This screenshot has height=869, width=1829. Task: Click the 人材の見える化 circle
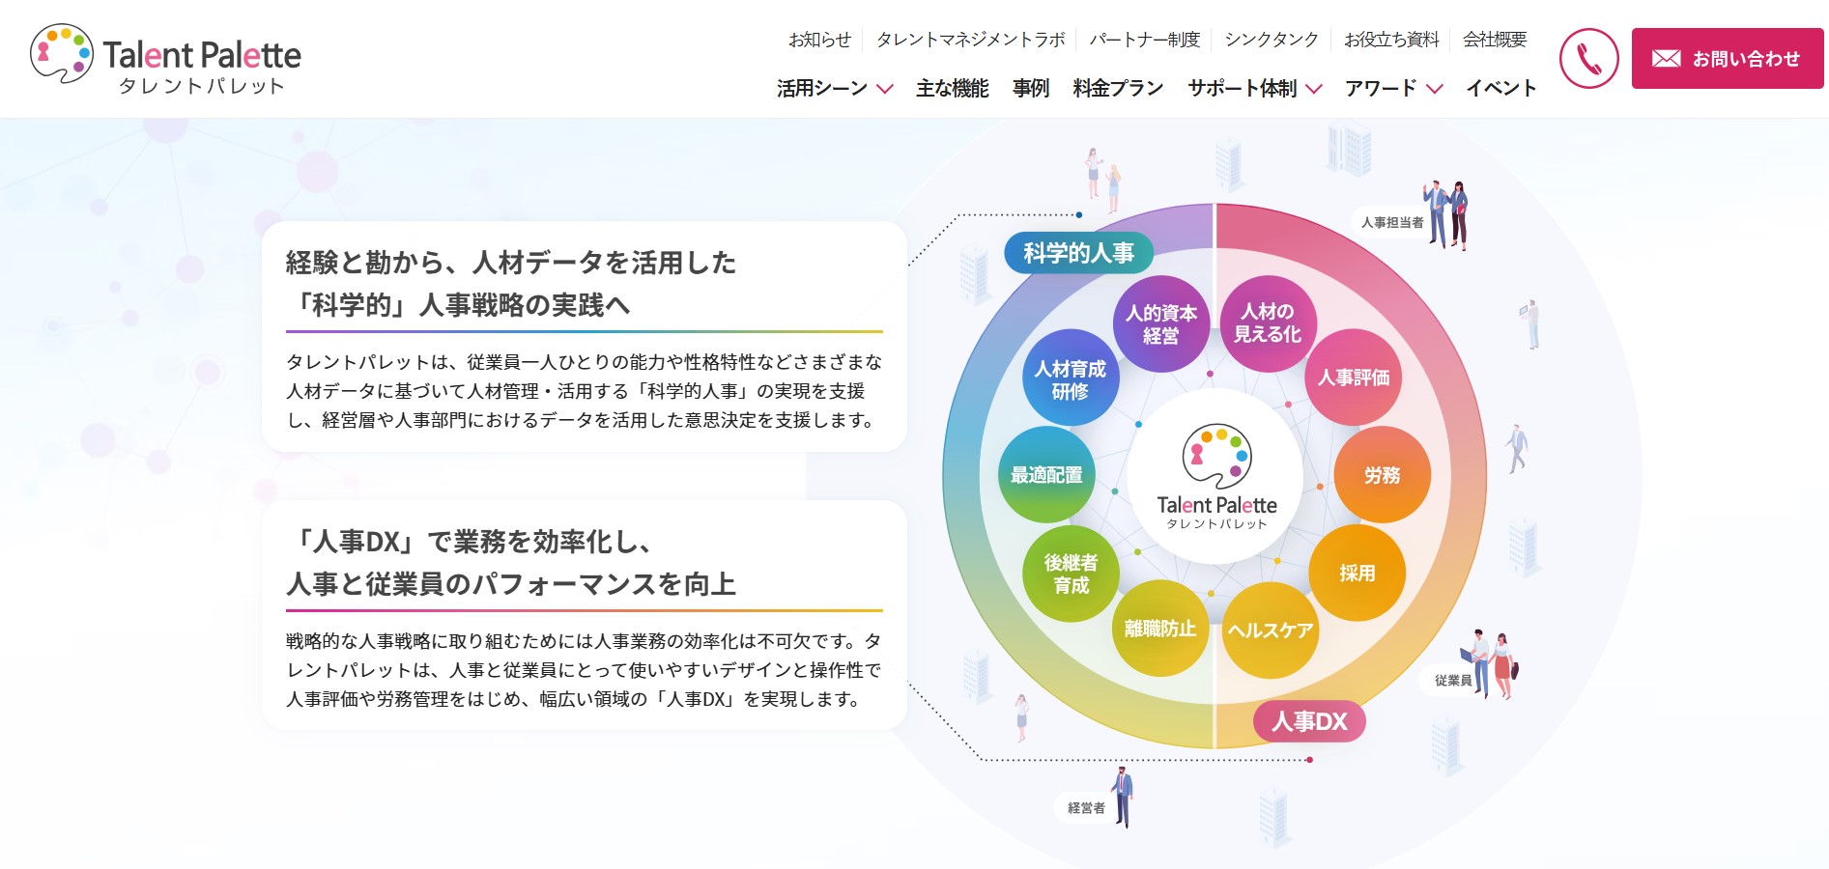pyautogui.click(x=1268, y=322)
